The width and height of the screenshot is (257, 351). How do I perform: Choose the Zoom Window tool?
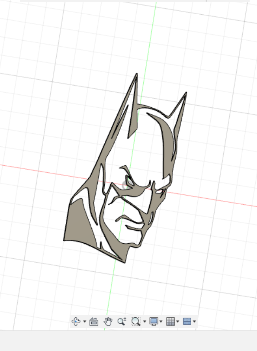pyautogui.click(x=136, y=322)
